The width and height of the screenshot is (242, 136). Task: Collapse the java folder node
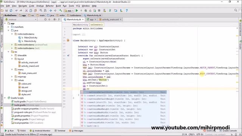(x=8, y=31)
